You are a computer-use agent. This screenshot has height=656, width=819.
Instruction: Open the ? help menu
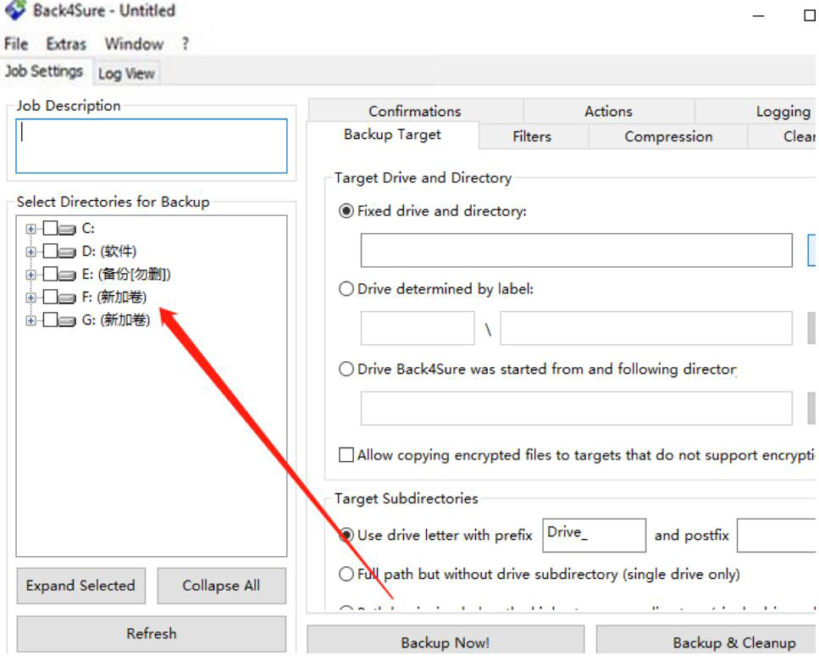(185, 44)
